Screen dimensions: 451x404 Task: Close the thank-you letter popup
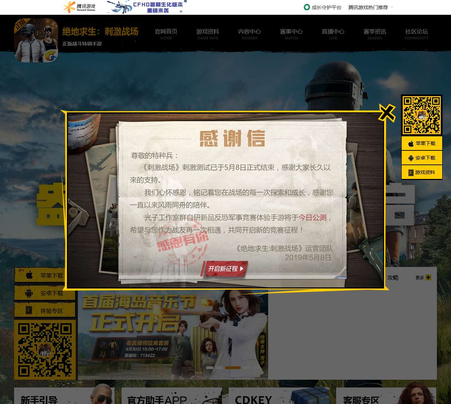tap(387, 113)
